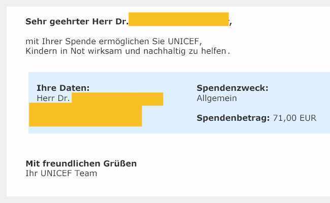Click the 'Allgemein' donation purpose value
This screenshot has width=330, height=203.
[x=217, y=98]
